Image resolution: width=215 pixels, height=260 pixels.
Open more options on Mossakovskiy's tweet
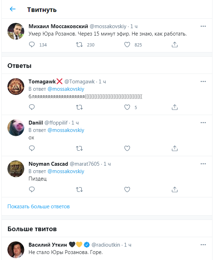point(203,26)
